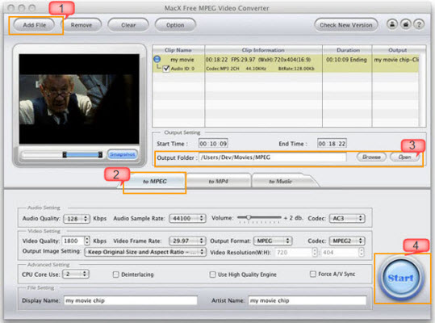Enable Use High Quality Engine checkbox
This screenshot has height=323, width=435.
(x=212, y=275)
